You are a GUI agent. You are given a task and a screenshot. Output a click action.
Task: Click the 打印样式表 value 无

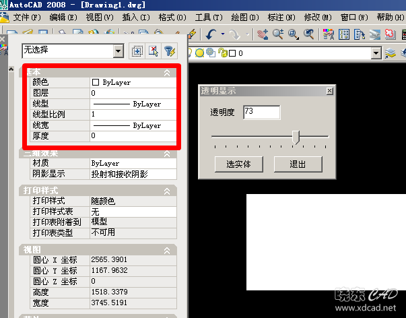[133, 212]
